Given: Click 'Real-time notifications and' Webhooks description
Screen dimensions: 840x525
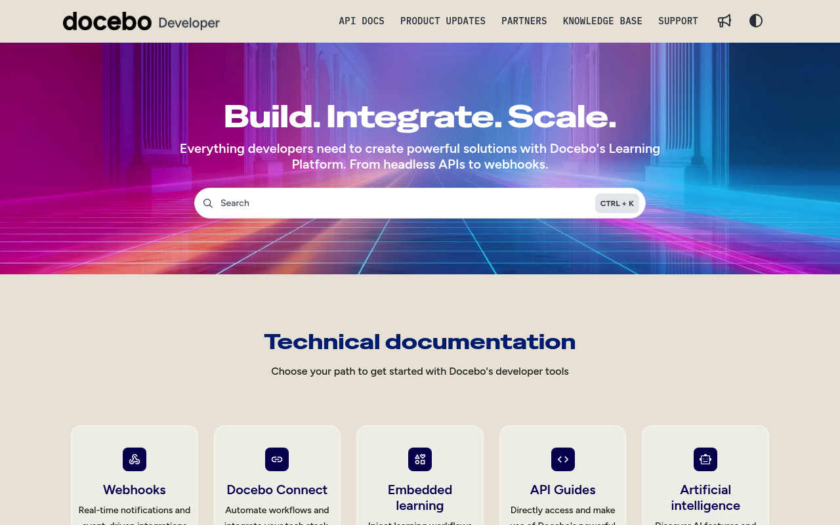Looking at the screenshot, I should click(x=135, y=510).
